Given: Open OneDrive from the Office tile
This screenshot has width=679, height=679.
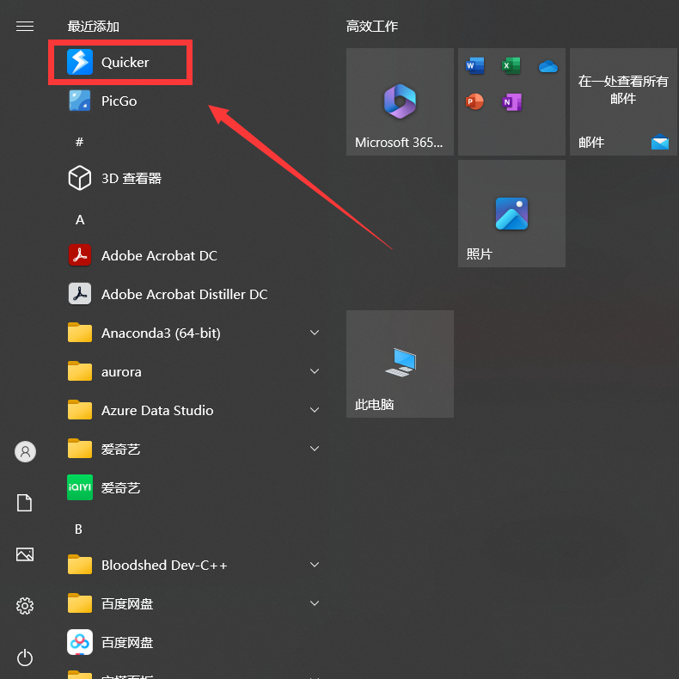Looking at the screenshot, I should click(x=548, y=66).
